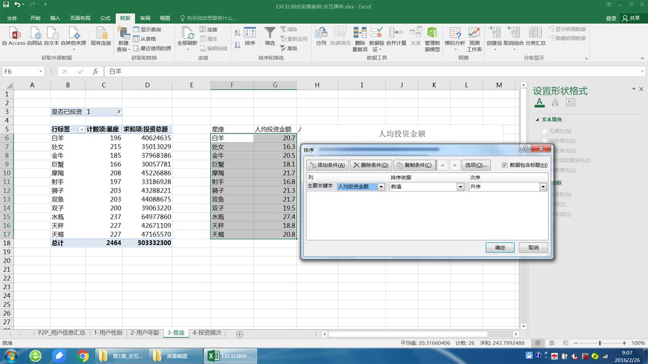
Task: Open the 是否已投资 filter dropdown in cell C3
Action: pyautogui.click(x=118, y=112)
